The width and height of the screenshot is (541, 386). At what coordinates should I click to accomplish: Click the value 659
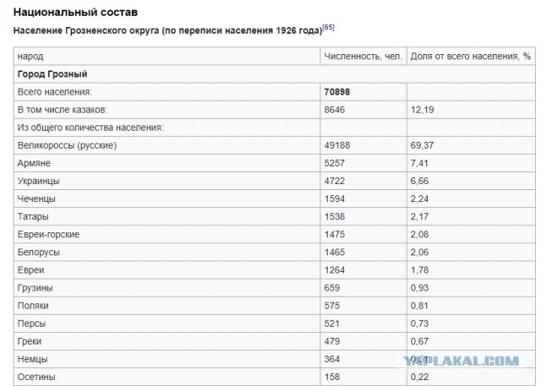332,288
